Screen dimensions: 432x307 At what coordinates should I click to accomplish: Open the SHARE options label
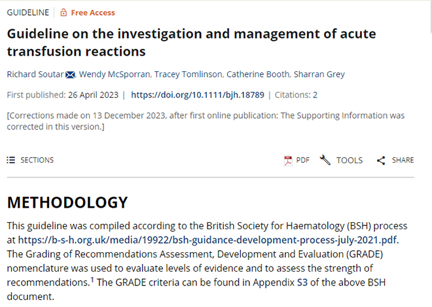tap(403, 160)
